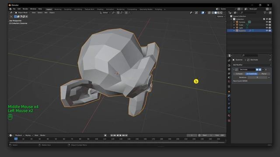Image resolution: width=280 pixels, height=157 pixels.
Task: Open the Render properties tab
Action: tap(229, 65)
